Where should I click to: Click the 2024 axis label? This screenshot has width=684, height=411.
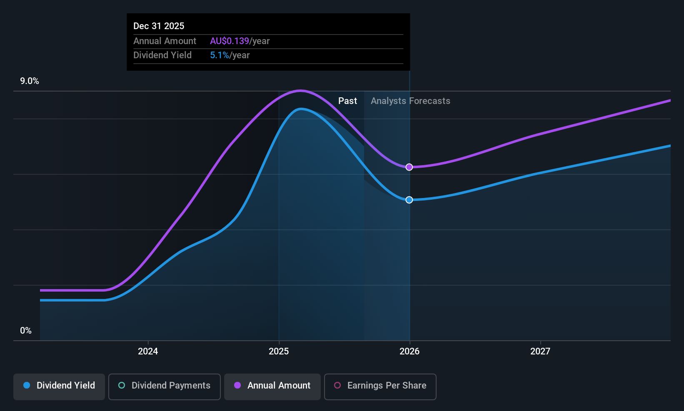[x=148, y=351]
